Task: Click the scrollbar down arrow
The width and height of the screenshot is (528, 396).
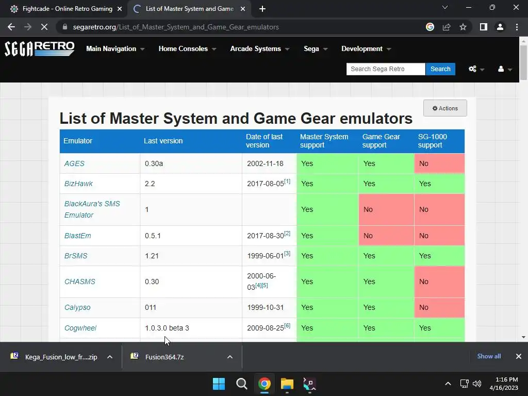Action: tap(523, 337)
